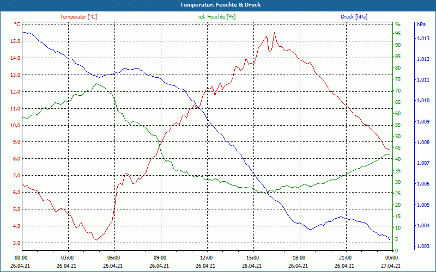Click the 15,0 temperature axis value
436x272 pixels.
[x=15, y=41]
